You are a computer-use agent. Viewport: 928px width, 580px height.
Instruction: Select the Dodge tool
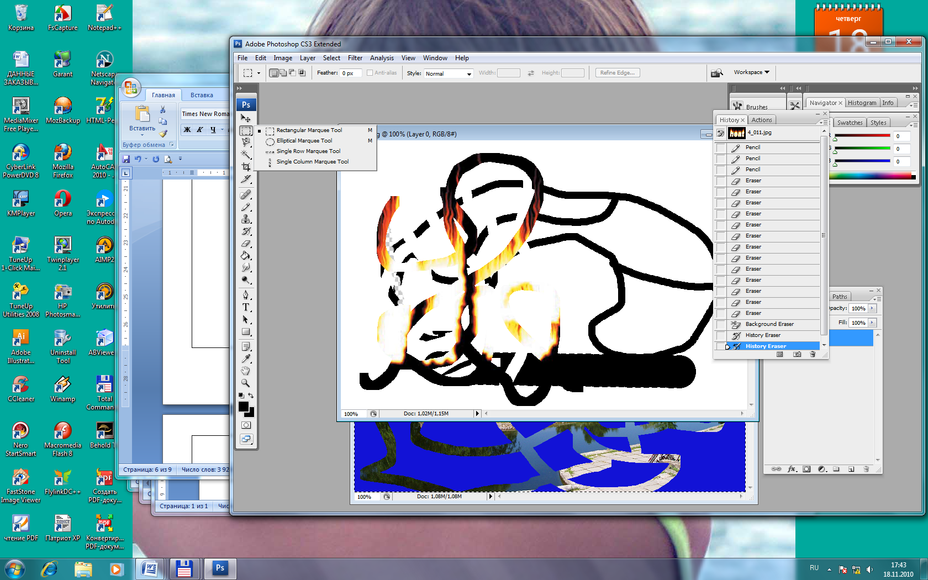(x=246, y=280)
